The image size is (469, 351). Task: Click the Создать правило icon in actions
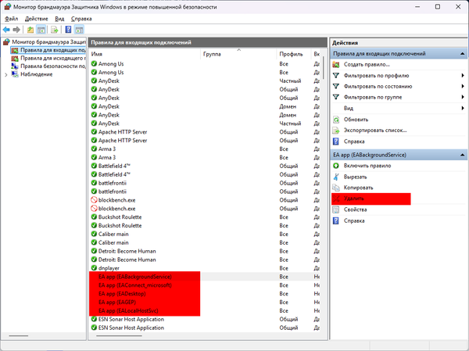336,64
